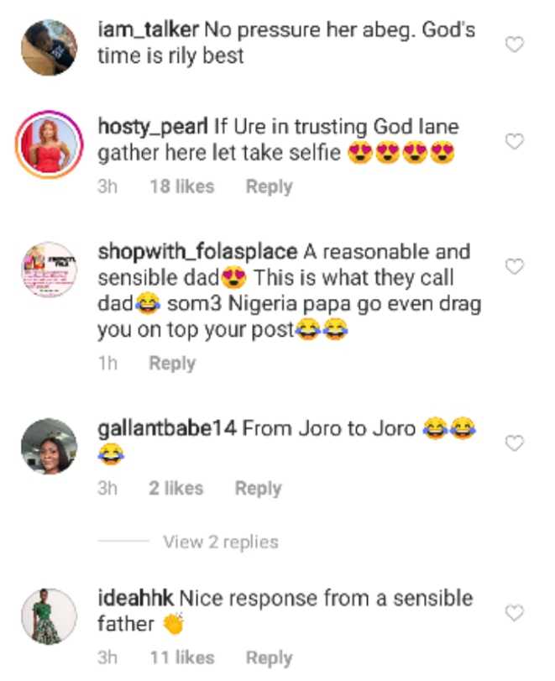Reply to ideahhk's comment

click(x=269, y=657)
